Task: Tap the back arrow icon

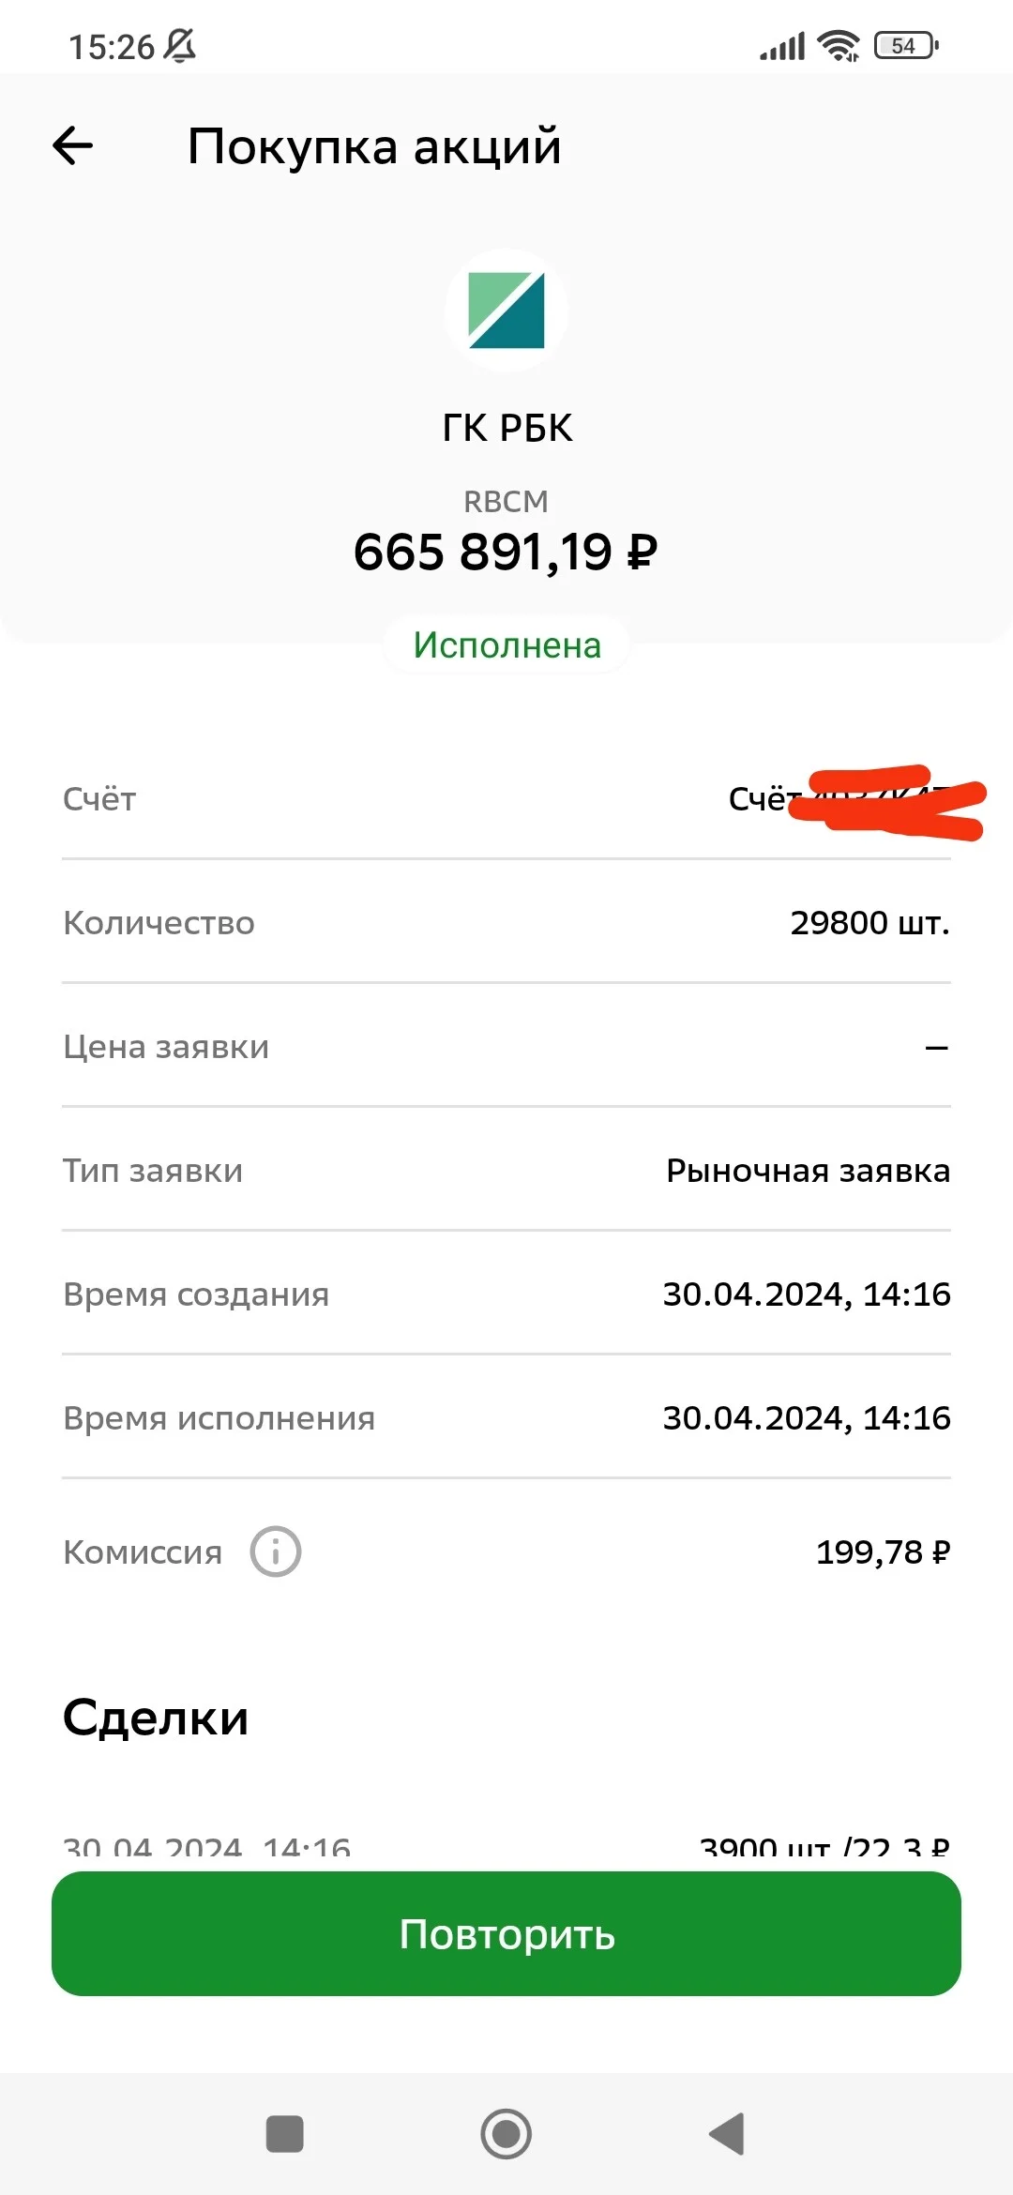Action: [x=72, y=145]
